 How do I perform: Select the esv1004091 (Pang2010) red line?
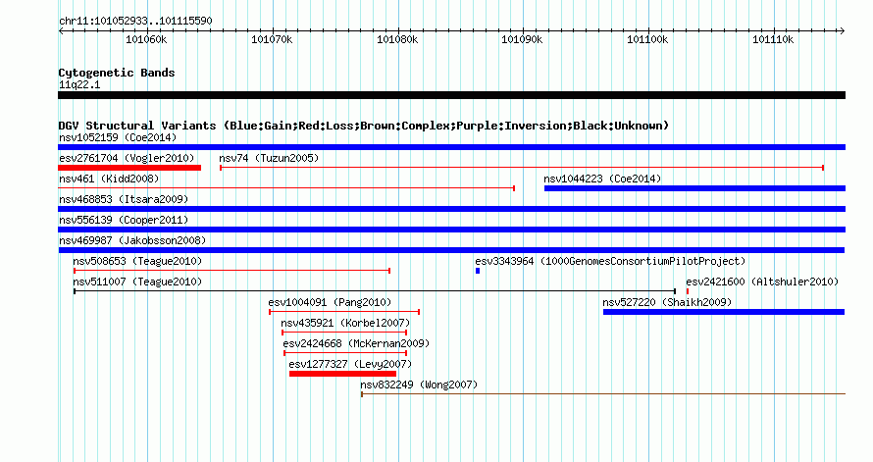pyautogui.click(x=344, y=312)
